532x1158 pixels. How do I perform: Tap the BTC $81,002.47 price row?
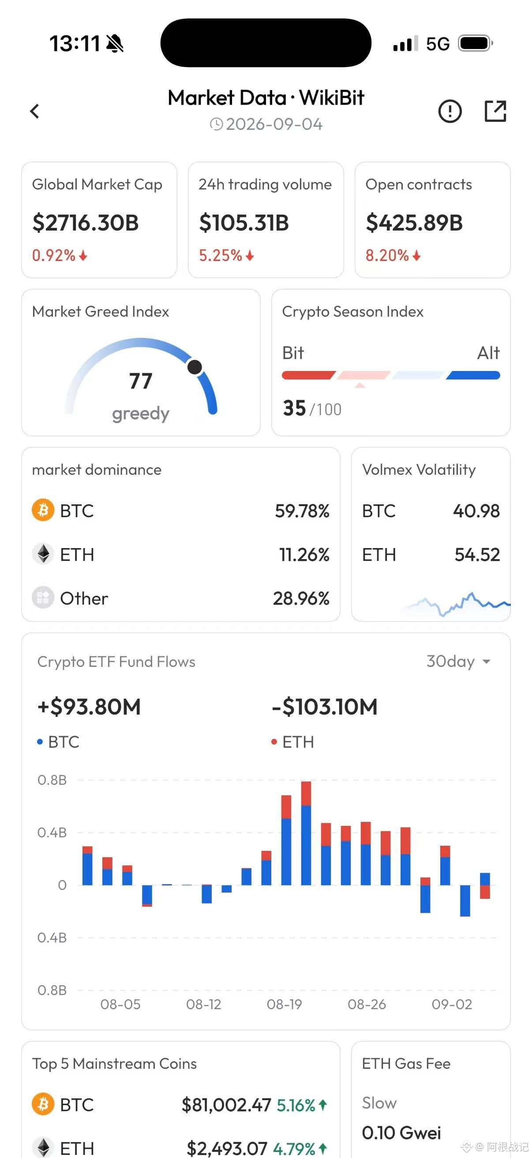coord(180,1105)
